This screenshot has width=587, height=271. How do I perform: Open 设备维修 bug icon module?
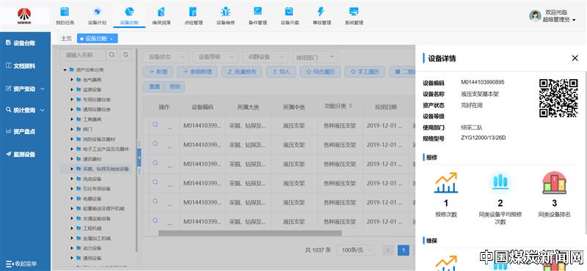225,16
